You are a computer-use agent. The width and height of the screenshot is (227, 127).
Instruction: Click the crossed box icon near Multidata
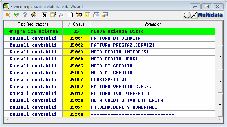[x=194, y=15]
